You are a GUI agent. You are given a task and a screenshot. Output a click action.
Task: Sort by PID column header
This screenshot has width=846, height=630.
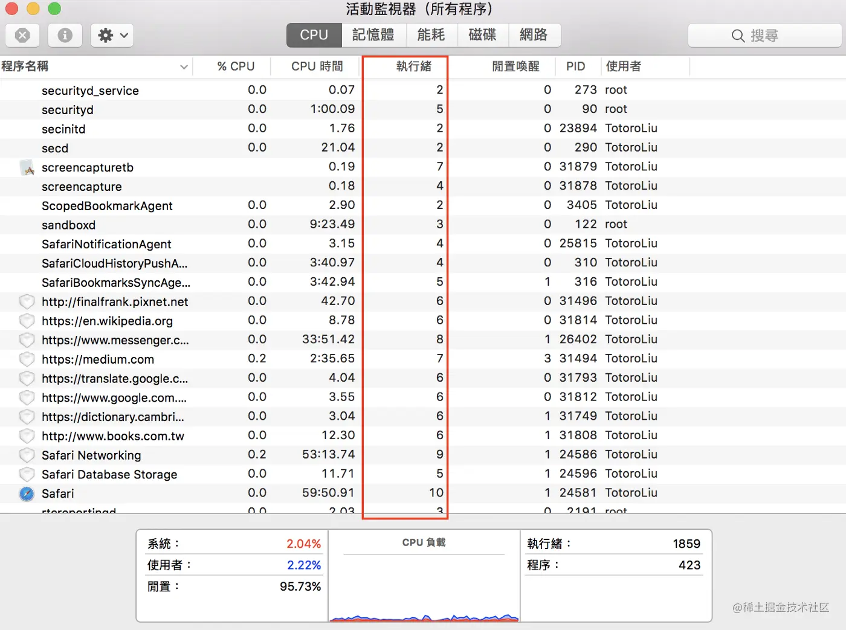tap(575, 66)
